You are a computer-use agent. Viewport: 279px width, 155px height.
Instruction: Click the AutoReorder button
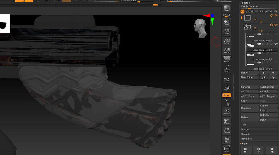point(268,87)
